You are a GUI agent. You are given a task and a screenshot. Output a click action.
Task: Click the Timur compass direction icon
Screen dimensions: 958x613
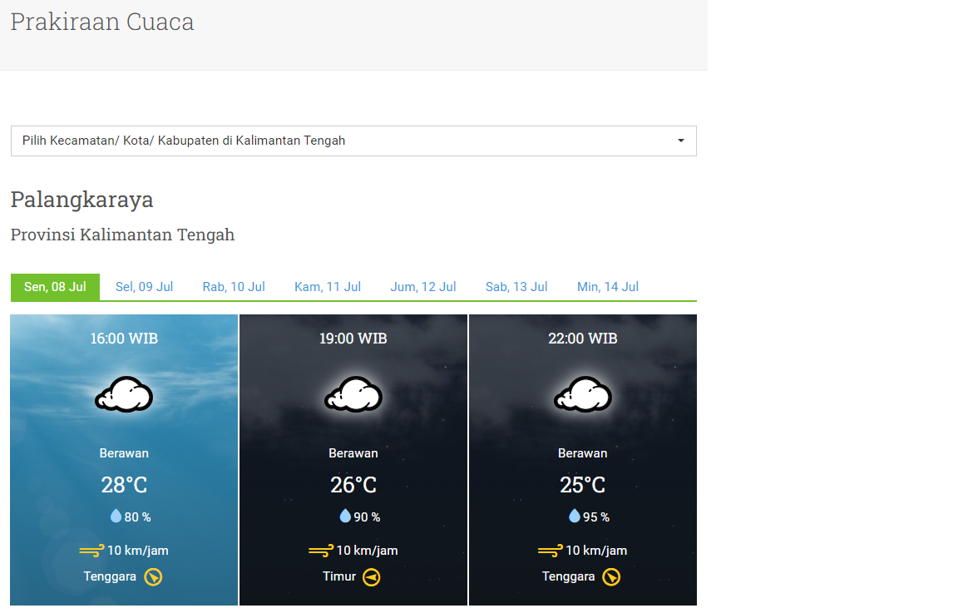coord(372,577)
